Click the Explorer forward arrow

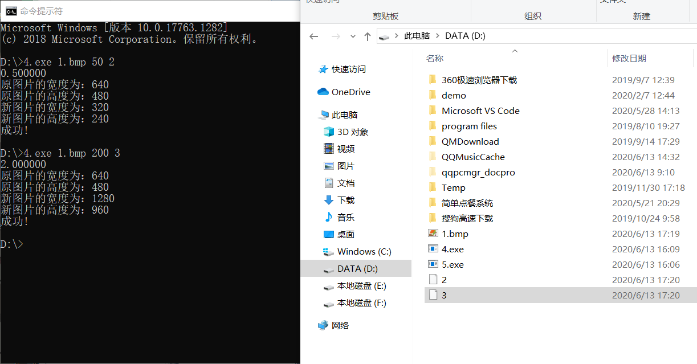[336, 36]
